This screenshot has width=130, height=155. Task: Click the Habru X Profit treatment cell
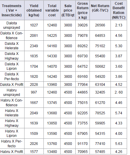tap(12, 151)
